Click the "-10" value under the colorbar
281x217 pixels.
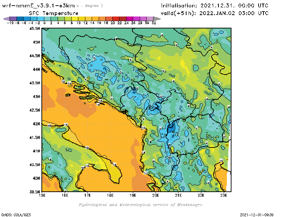pyautogui.click(x=10, y=23)
